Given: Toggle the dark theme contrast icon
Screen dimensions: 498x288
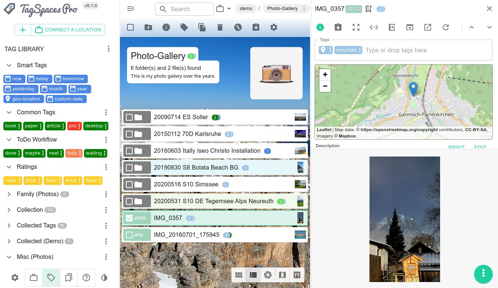Looking at the screenshot, I should click(104, 278).
